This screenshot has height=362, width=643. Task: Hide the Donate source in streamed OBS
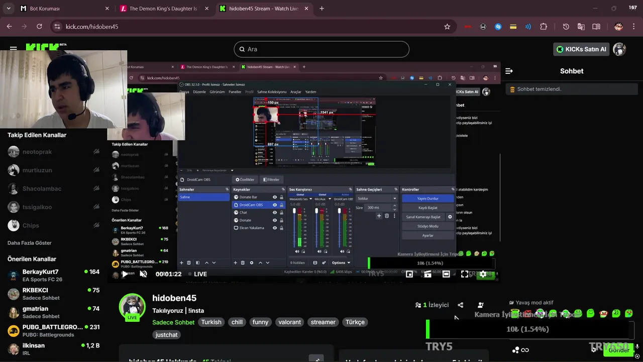pos(274,220)
